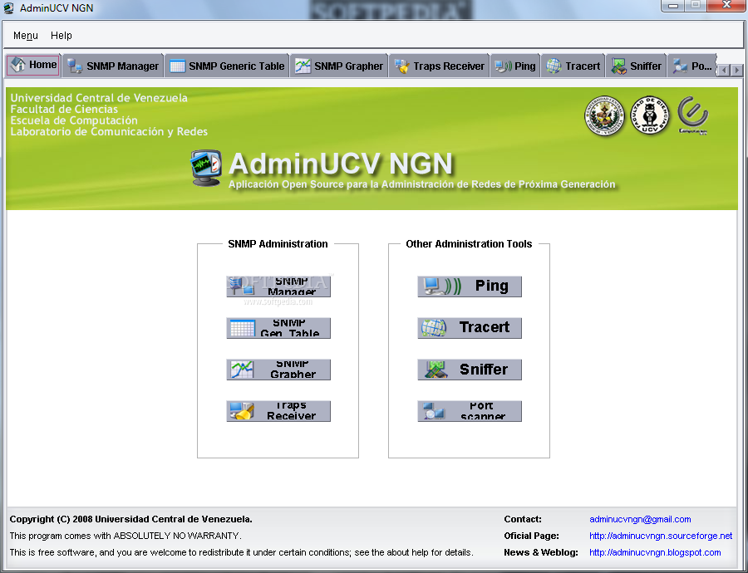This screenshot has height=573, width=748.
Task: Click the Computación power-symbol logo
Action: (692, 115)
